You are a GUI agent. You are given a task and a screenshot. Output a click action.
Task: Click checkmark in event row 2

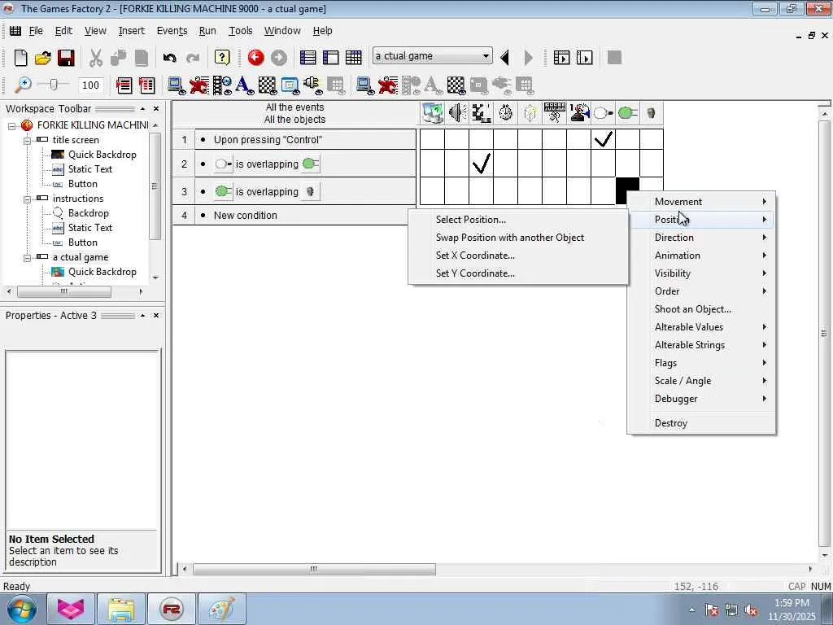pyautogui.click(x=482, y=164)
